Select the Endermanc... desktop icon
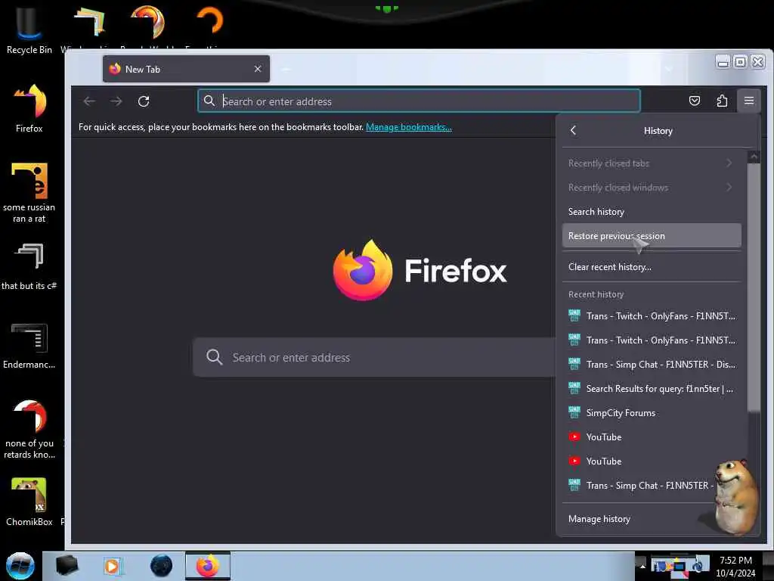Screen dimensions: 774x581 point(29,346)
